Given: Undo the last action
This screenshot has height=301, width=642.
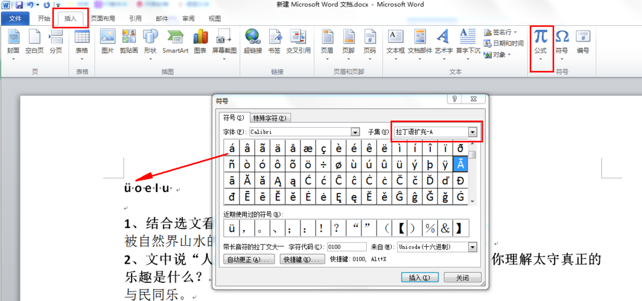Looking at the screenshot, I should (x=30, y=5).
